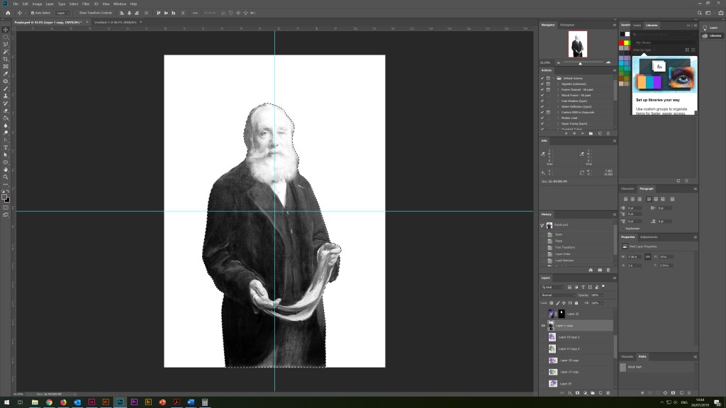726x408 pixels.
Task: Pick the Zoom tool in toolbar
Action: [x=6, y=176]
